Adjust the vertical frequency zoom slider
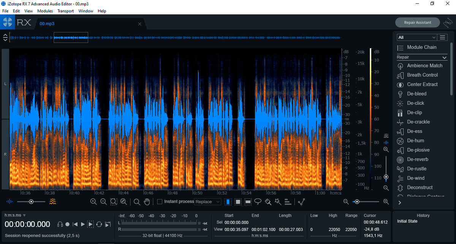Image resolution: width=456 pixels, height=244 pixels. coord(386,169)
